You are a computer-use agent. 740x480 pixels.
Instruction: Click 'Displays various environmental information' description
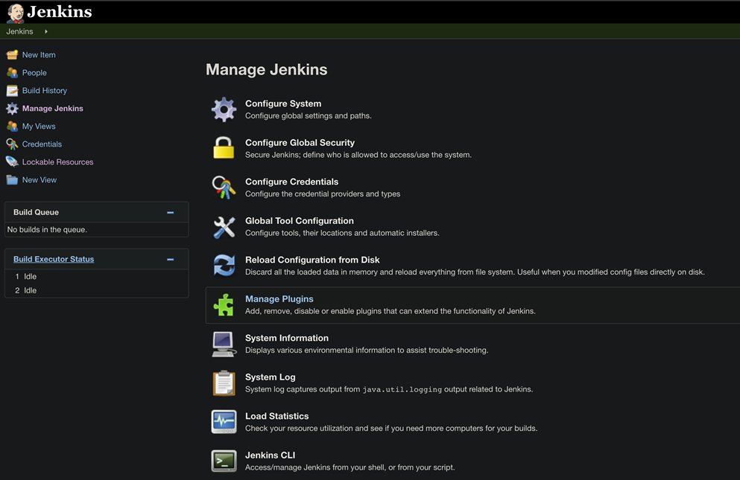pyautogui.click(x=367, y=351)
